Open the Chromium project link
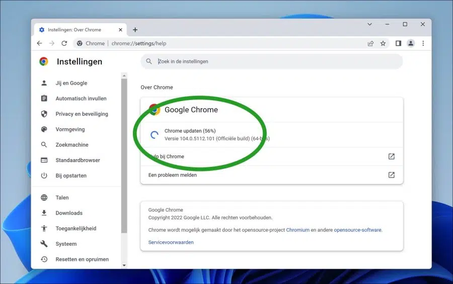453x284 pixels. coord(297,230)
